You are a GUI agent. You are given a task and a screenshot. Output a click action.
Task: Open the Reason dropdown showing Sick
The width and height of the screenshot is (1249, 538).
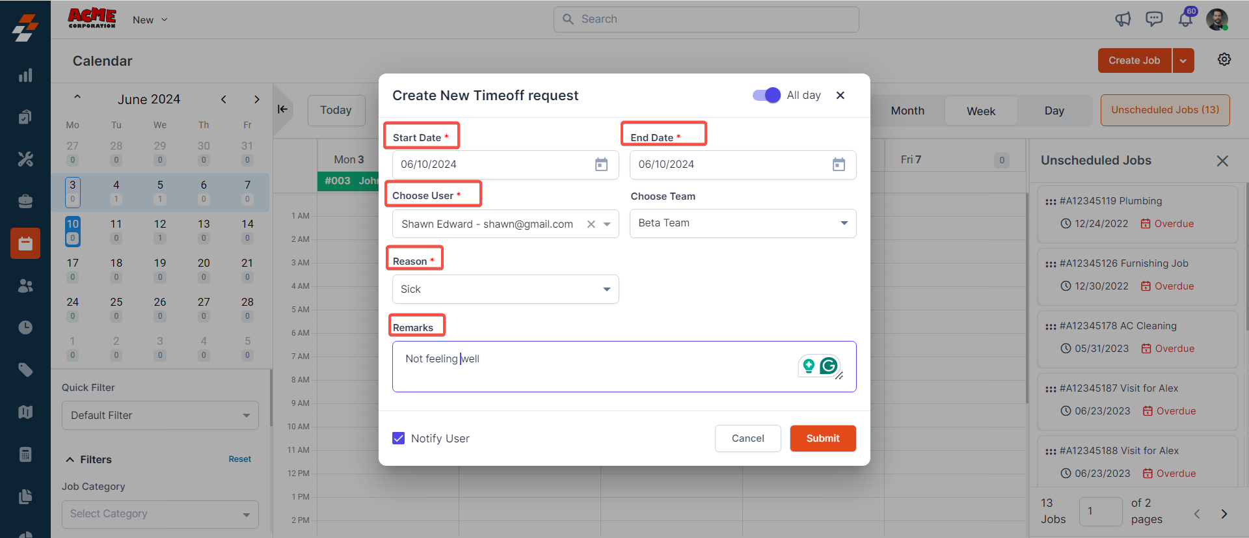[x=606, y=289]
